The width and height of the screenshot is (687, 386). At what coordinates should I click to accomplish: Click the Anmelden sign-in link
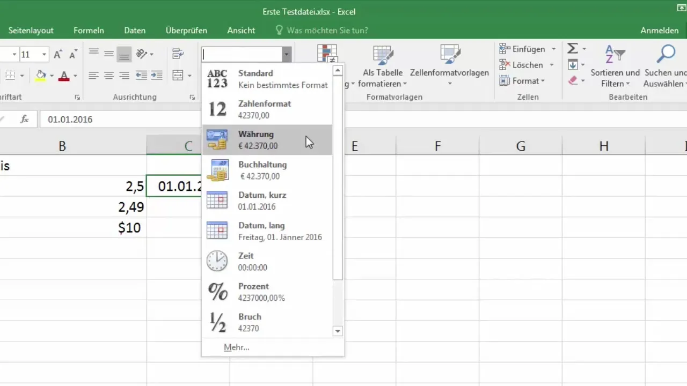660,31
